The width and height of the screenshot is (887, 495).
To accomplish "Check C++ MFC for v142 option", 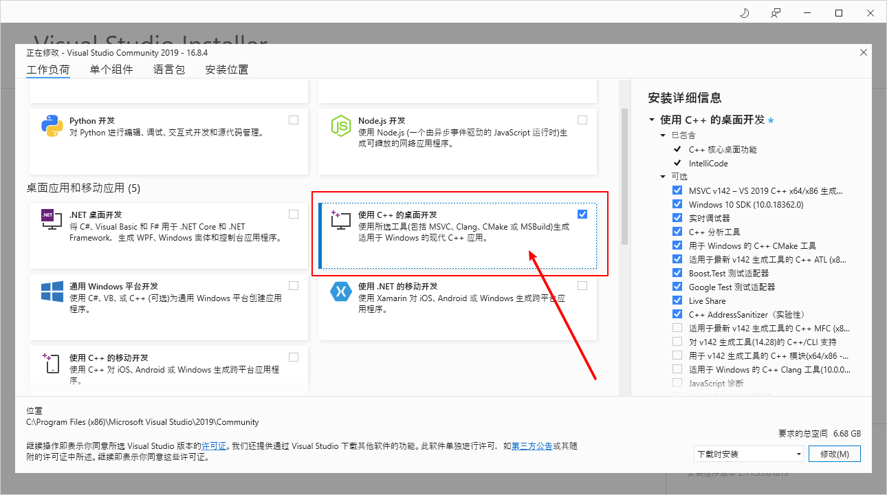I will pyautogui.click(x=677, y=328).
